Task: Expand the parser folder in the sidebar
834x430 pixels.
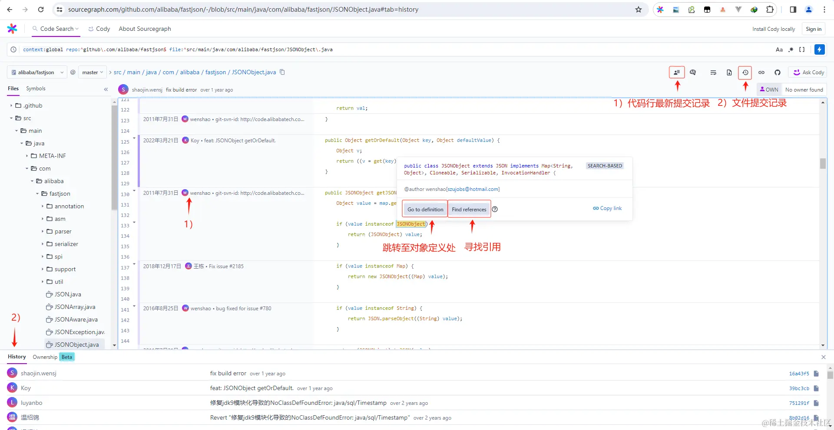Action: click(62, 231)
